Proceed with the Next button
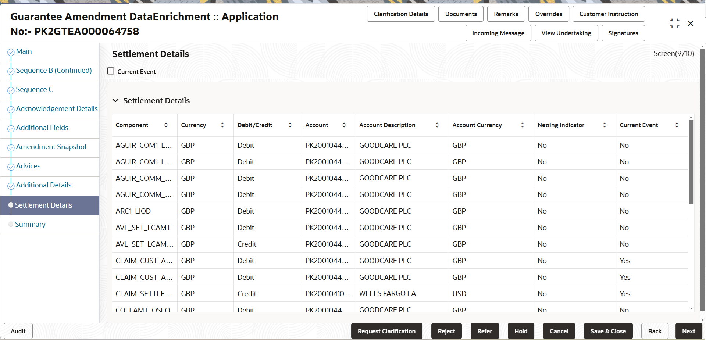This screenshot has width=706, height=340. coord(688,331)
